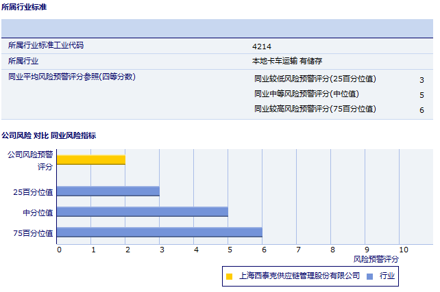
Task: Click the 上海西泰克供应链管理股份有限公司 legend label
Action: point(299,277)
